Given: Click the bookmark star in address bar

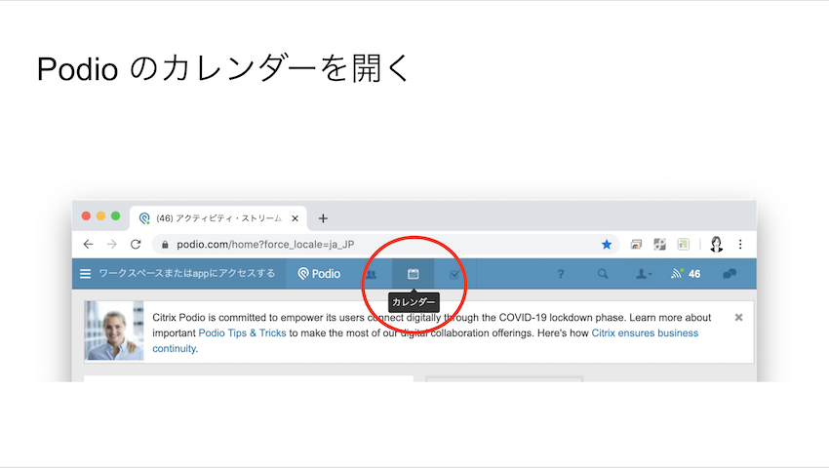Looking at the screenshot, I should (x=607, y=244).
